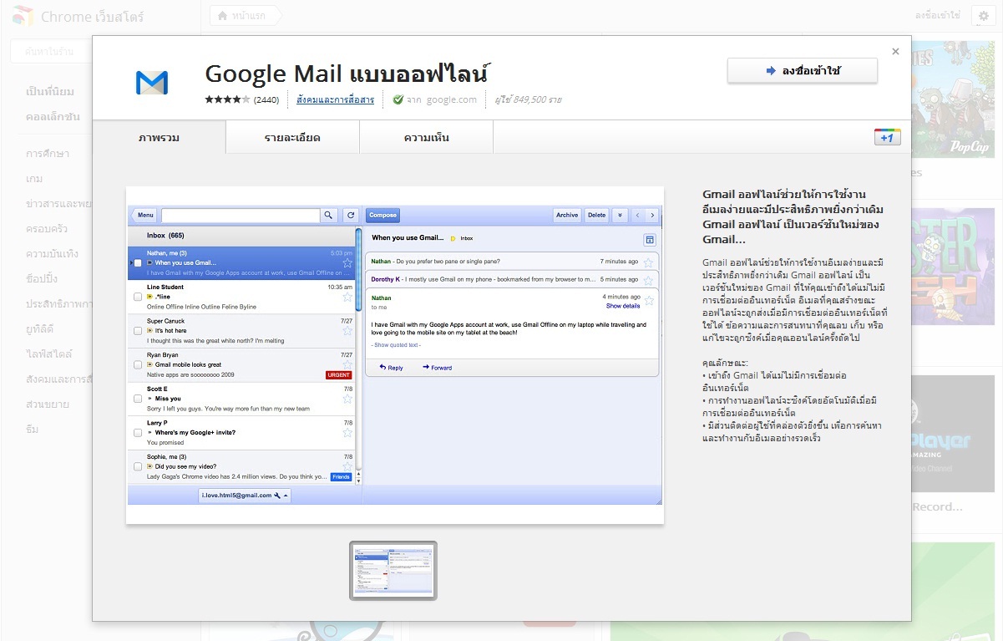Viewport: 1003px width, 641px height.
Task: Click the large Gmail offline screenshot preview
Action: pyautogui.click(x=394, y=355)
